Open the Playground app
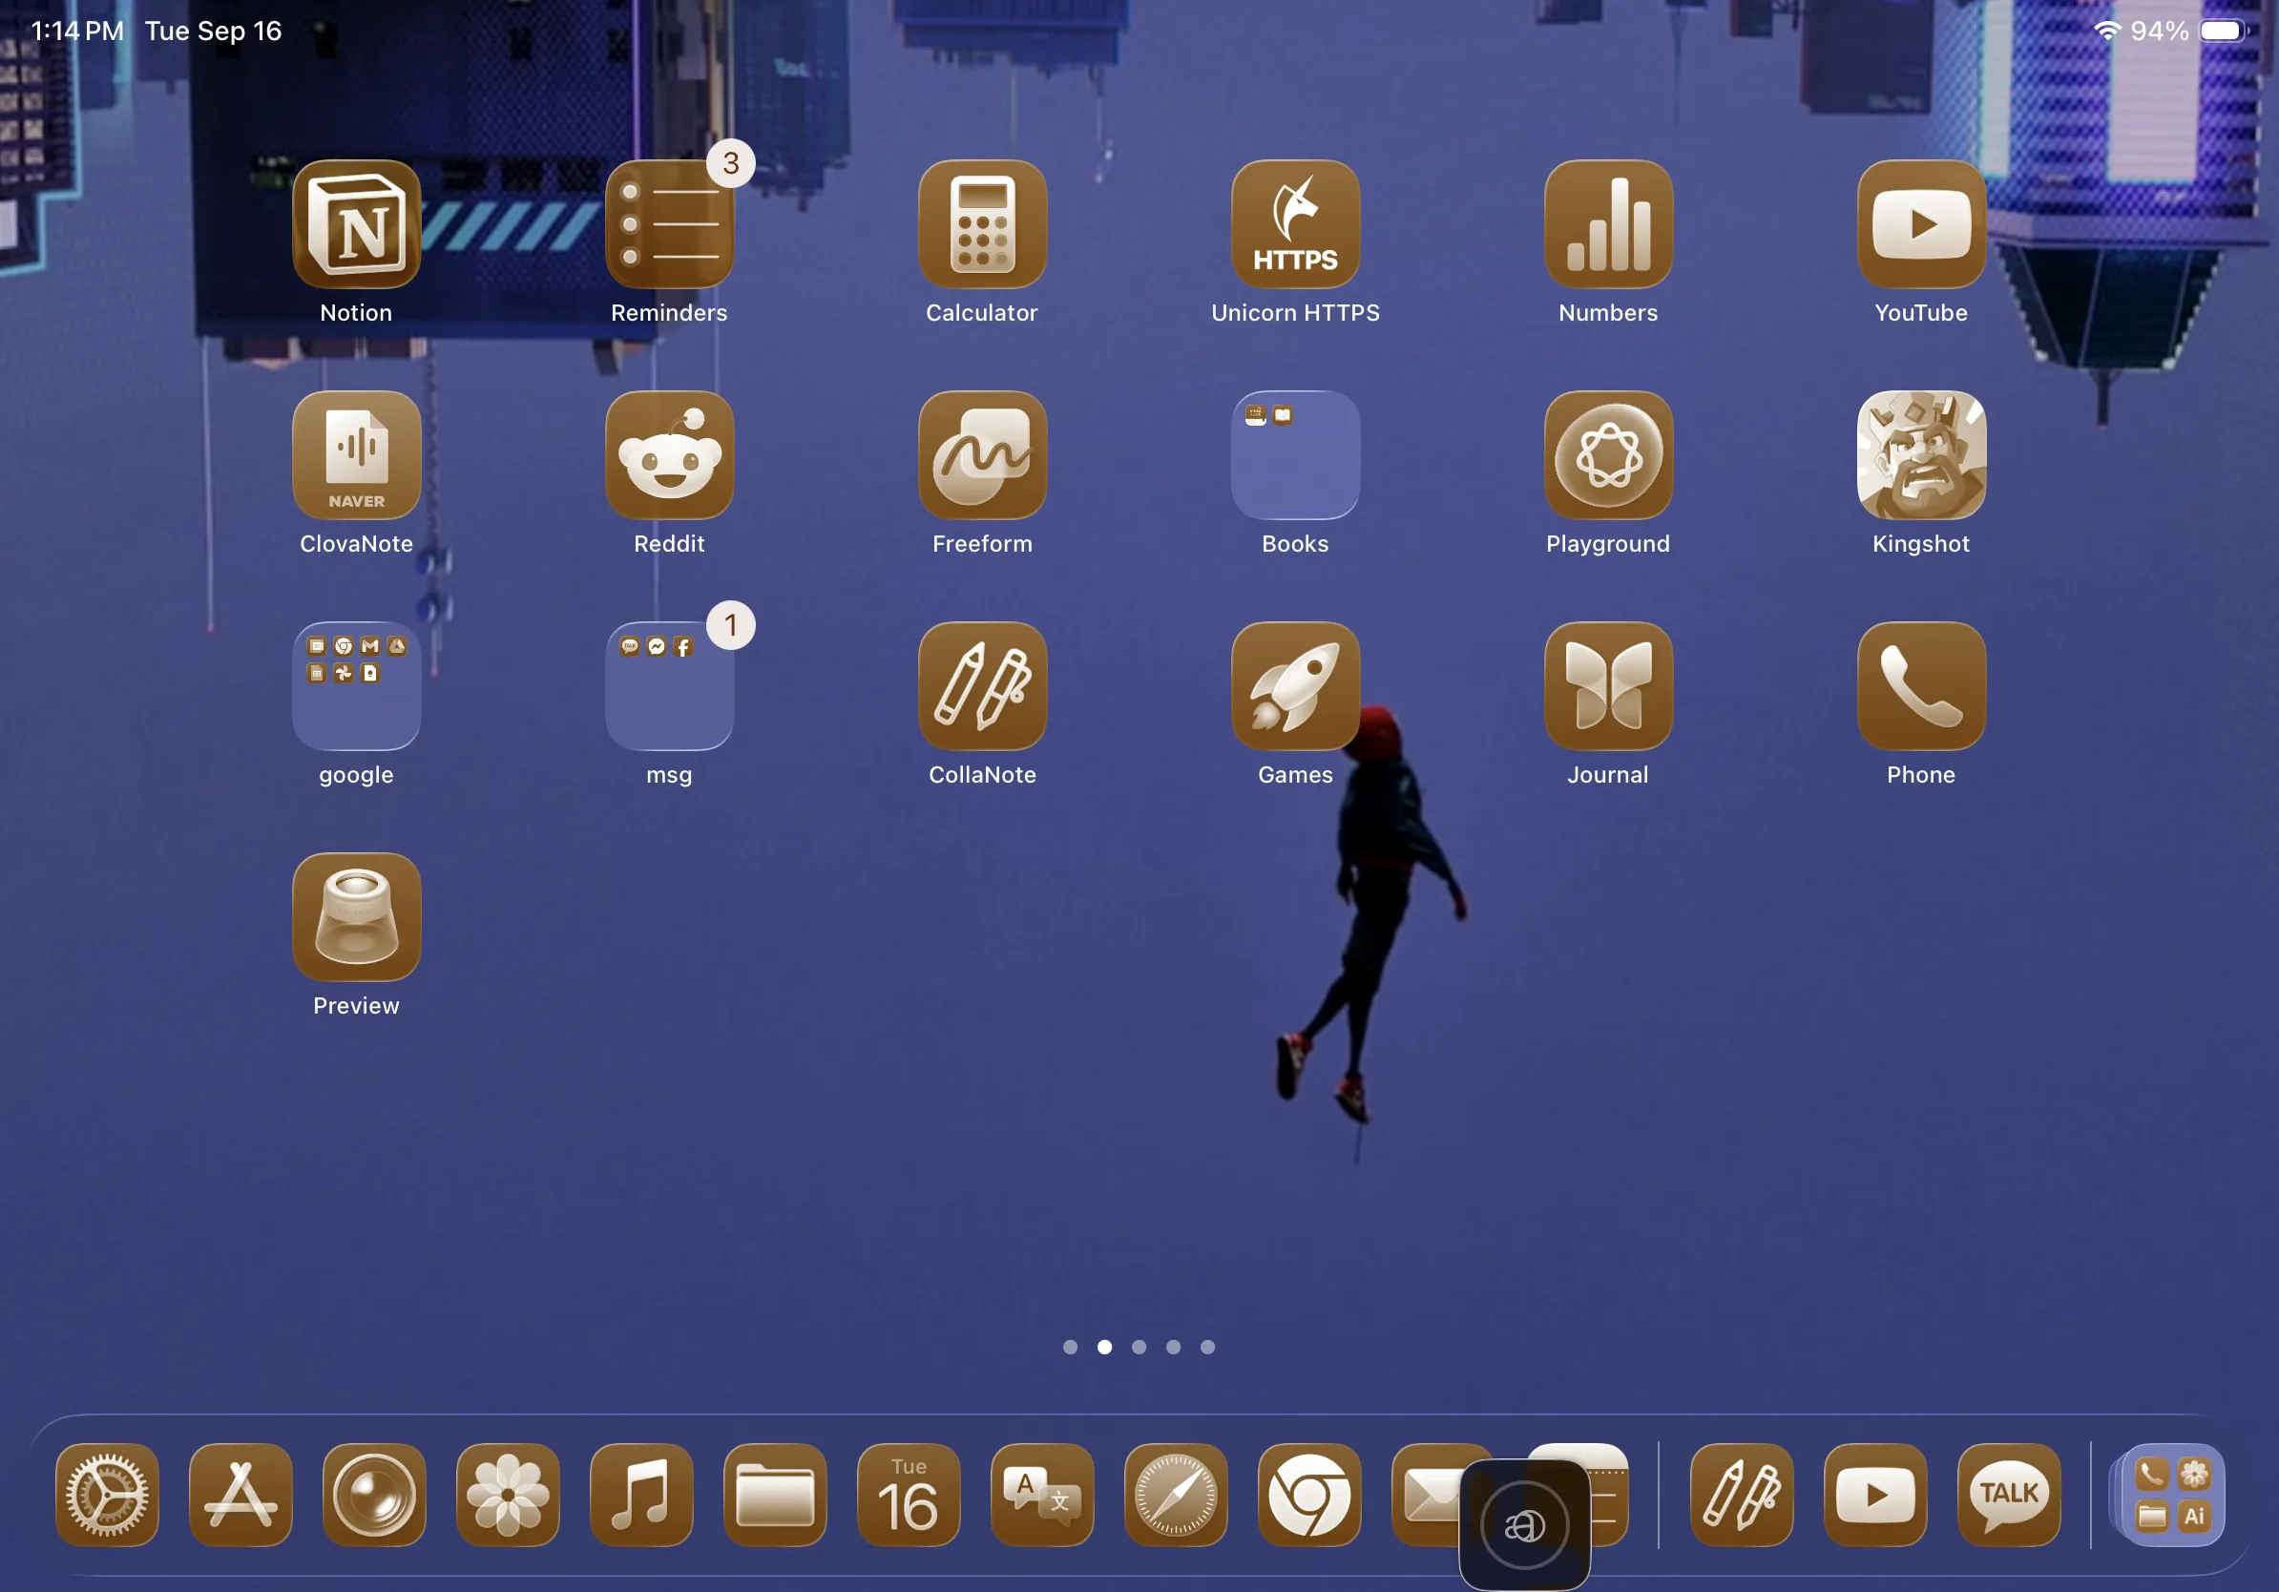 tap(1608, 454)
